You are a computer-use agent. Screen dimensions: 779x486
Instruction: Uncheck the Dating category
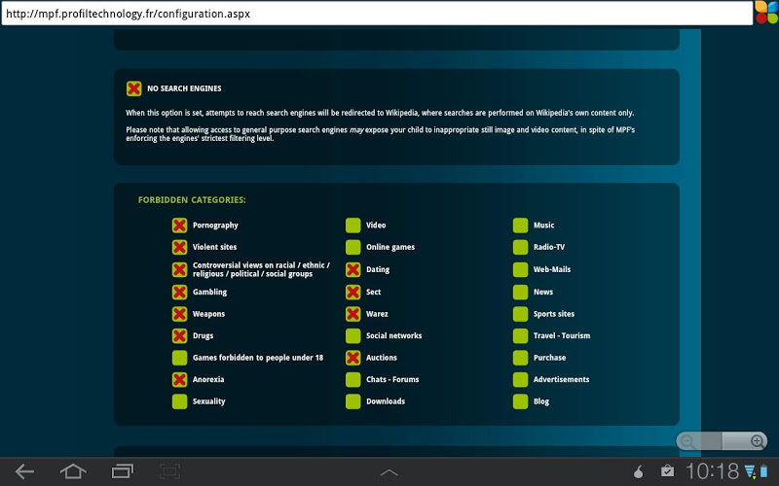[352, 270]
